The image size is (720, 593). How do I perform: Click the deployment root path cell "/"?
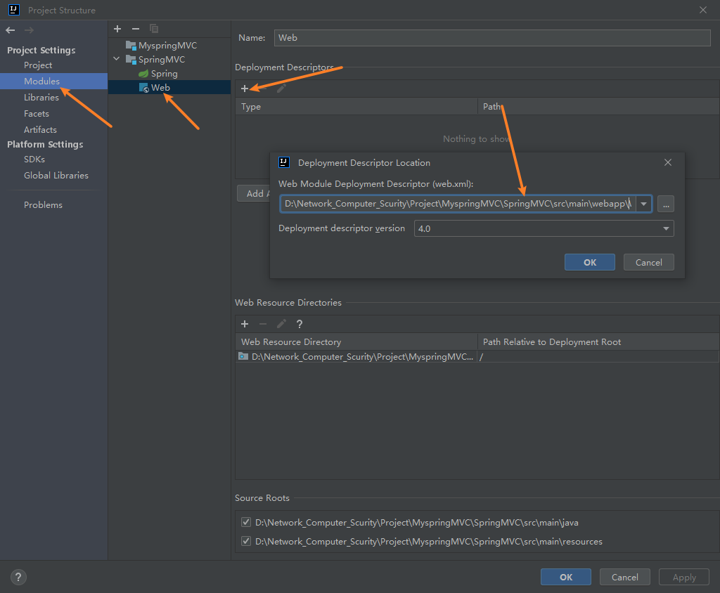click(598, 357)
